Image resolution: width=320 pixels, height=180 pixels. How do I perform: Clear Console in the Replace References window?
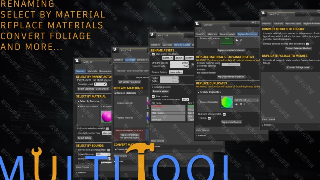[x=203, y=130]
